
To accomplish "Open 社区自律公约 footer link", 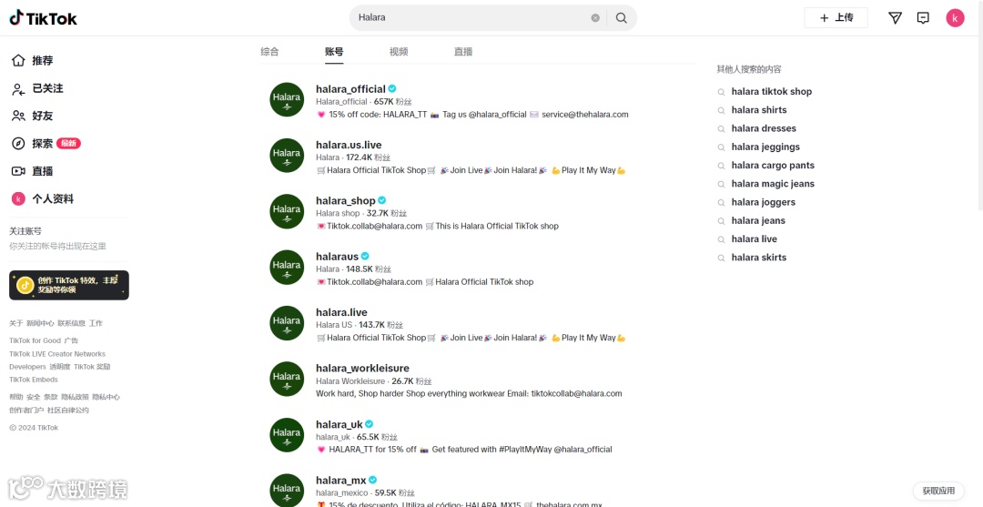I will tap(68, 411).
